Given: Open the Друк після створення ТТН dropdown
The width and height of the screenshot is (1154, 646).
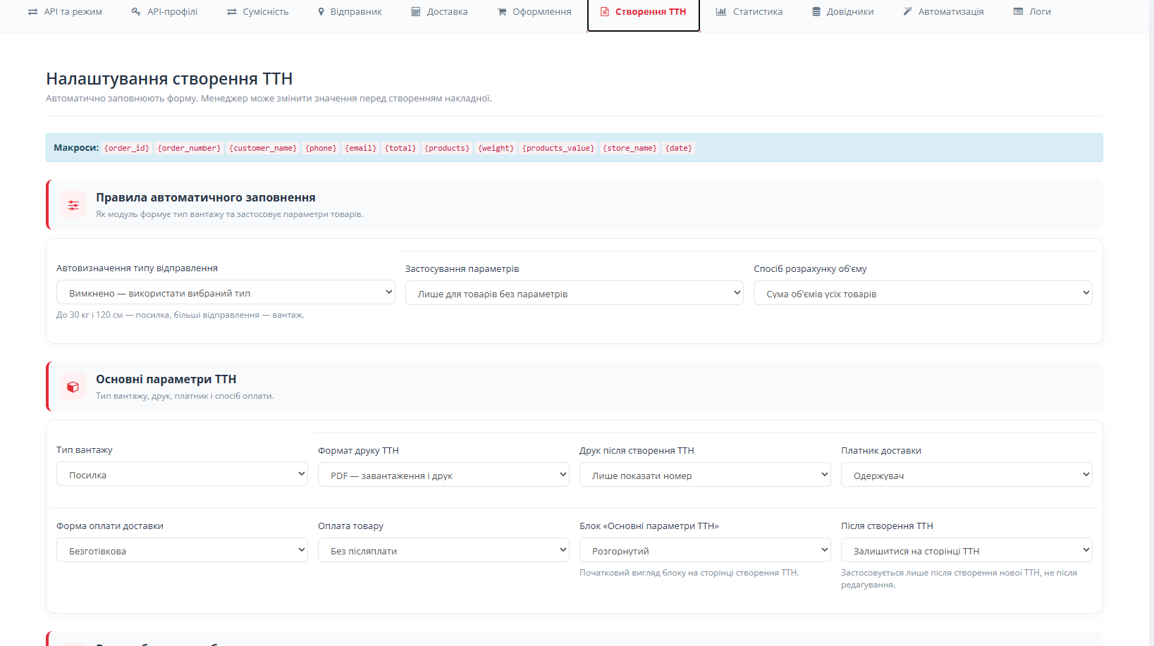Looking at the screenshot, I should [705, 476].
